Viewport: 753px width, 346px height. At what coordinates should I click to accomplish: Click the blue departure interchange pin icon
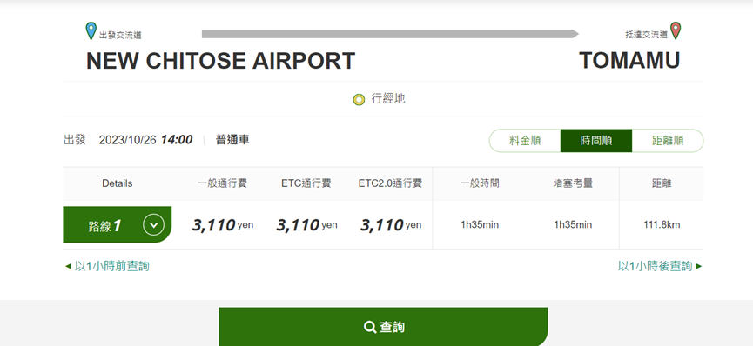91,30
